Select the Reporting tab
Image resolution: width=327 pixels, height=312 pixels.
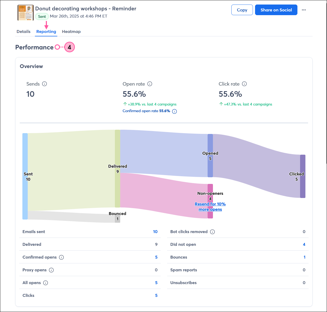tap(46, 31)
